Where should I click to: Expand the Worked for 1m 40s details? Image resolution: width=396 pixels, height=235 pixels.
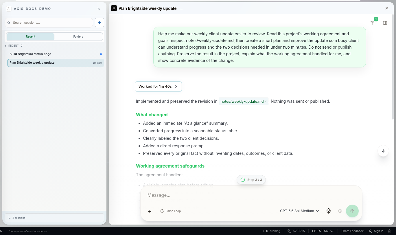coord(158,87)
